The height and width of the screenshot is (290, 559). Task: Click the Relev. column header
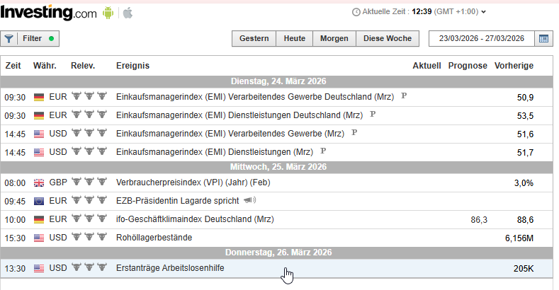[83, 66]
